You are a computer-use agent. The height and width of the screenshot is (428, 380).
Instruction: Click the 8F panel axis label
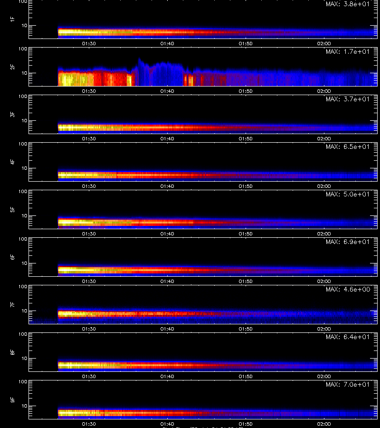[x=12, y=352]
